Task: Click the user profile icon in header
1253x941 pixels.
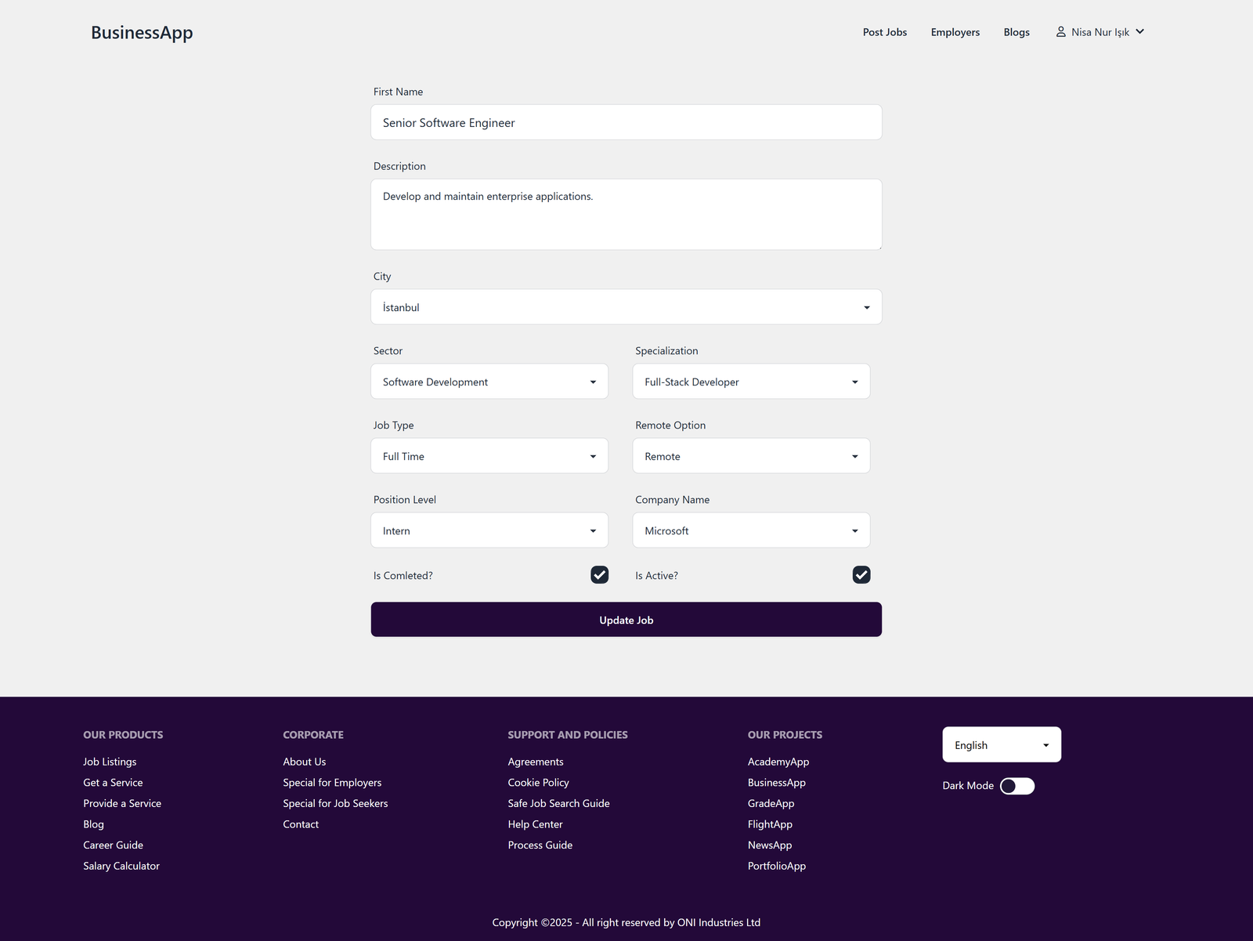Action: 1060,32
